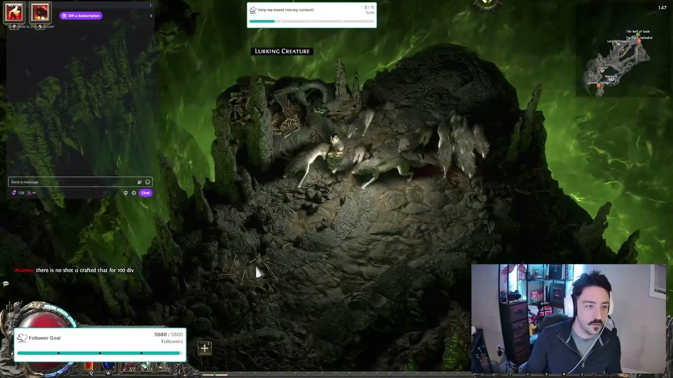The image size is (673, 378).
Task: Click the Follower Goal progress bar
Action: click(x=100, y=353)
